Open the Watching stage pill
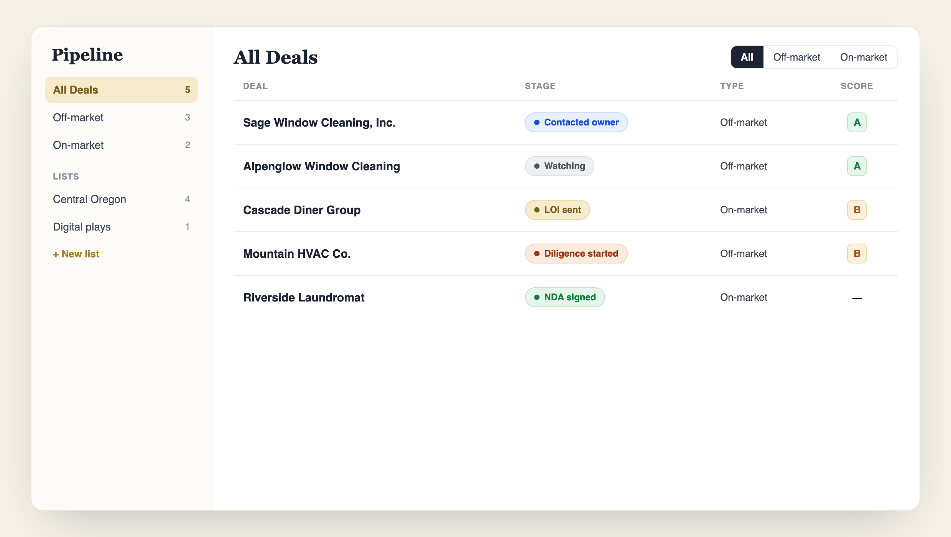 click(559, 166)
